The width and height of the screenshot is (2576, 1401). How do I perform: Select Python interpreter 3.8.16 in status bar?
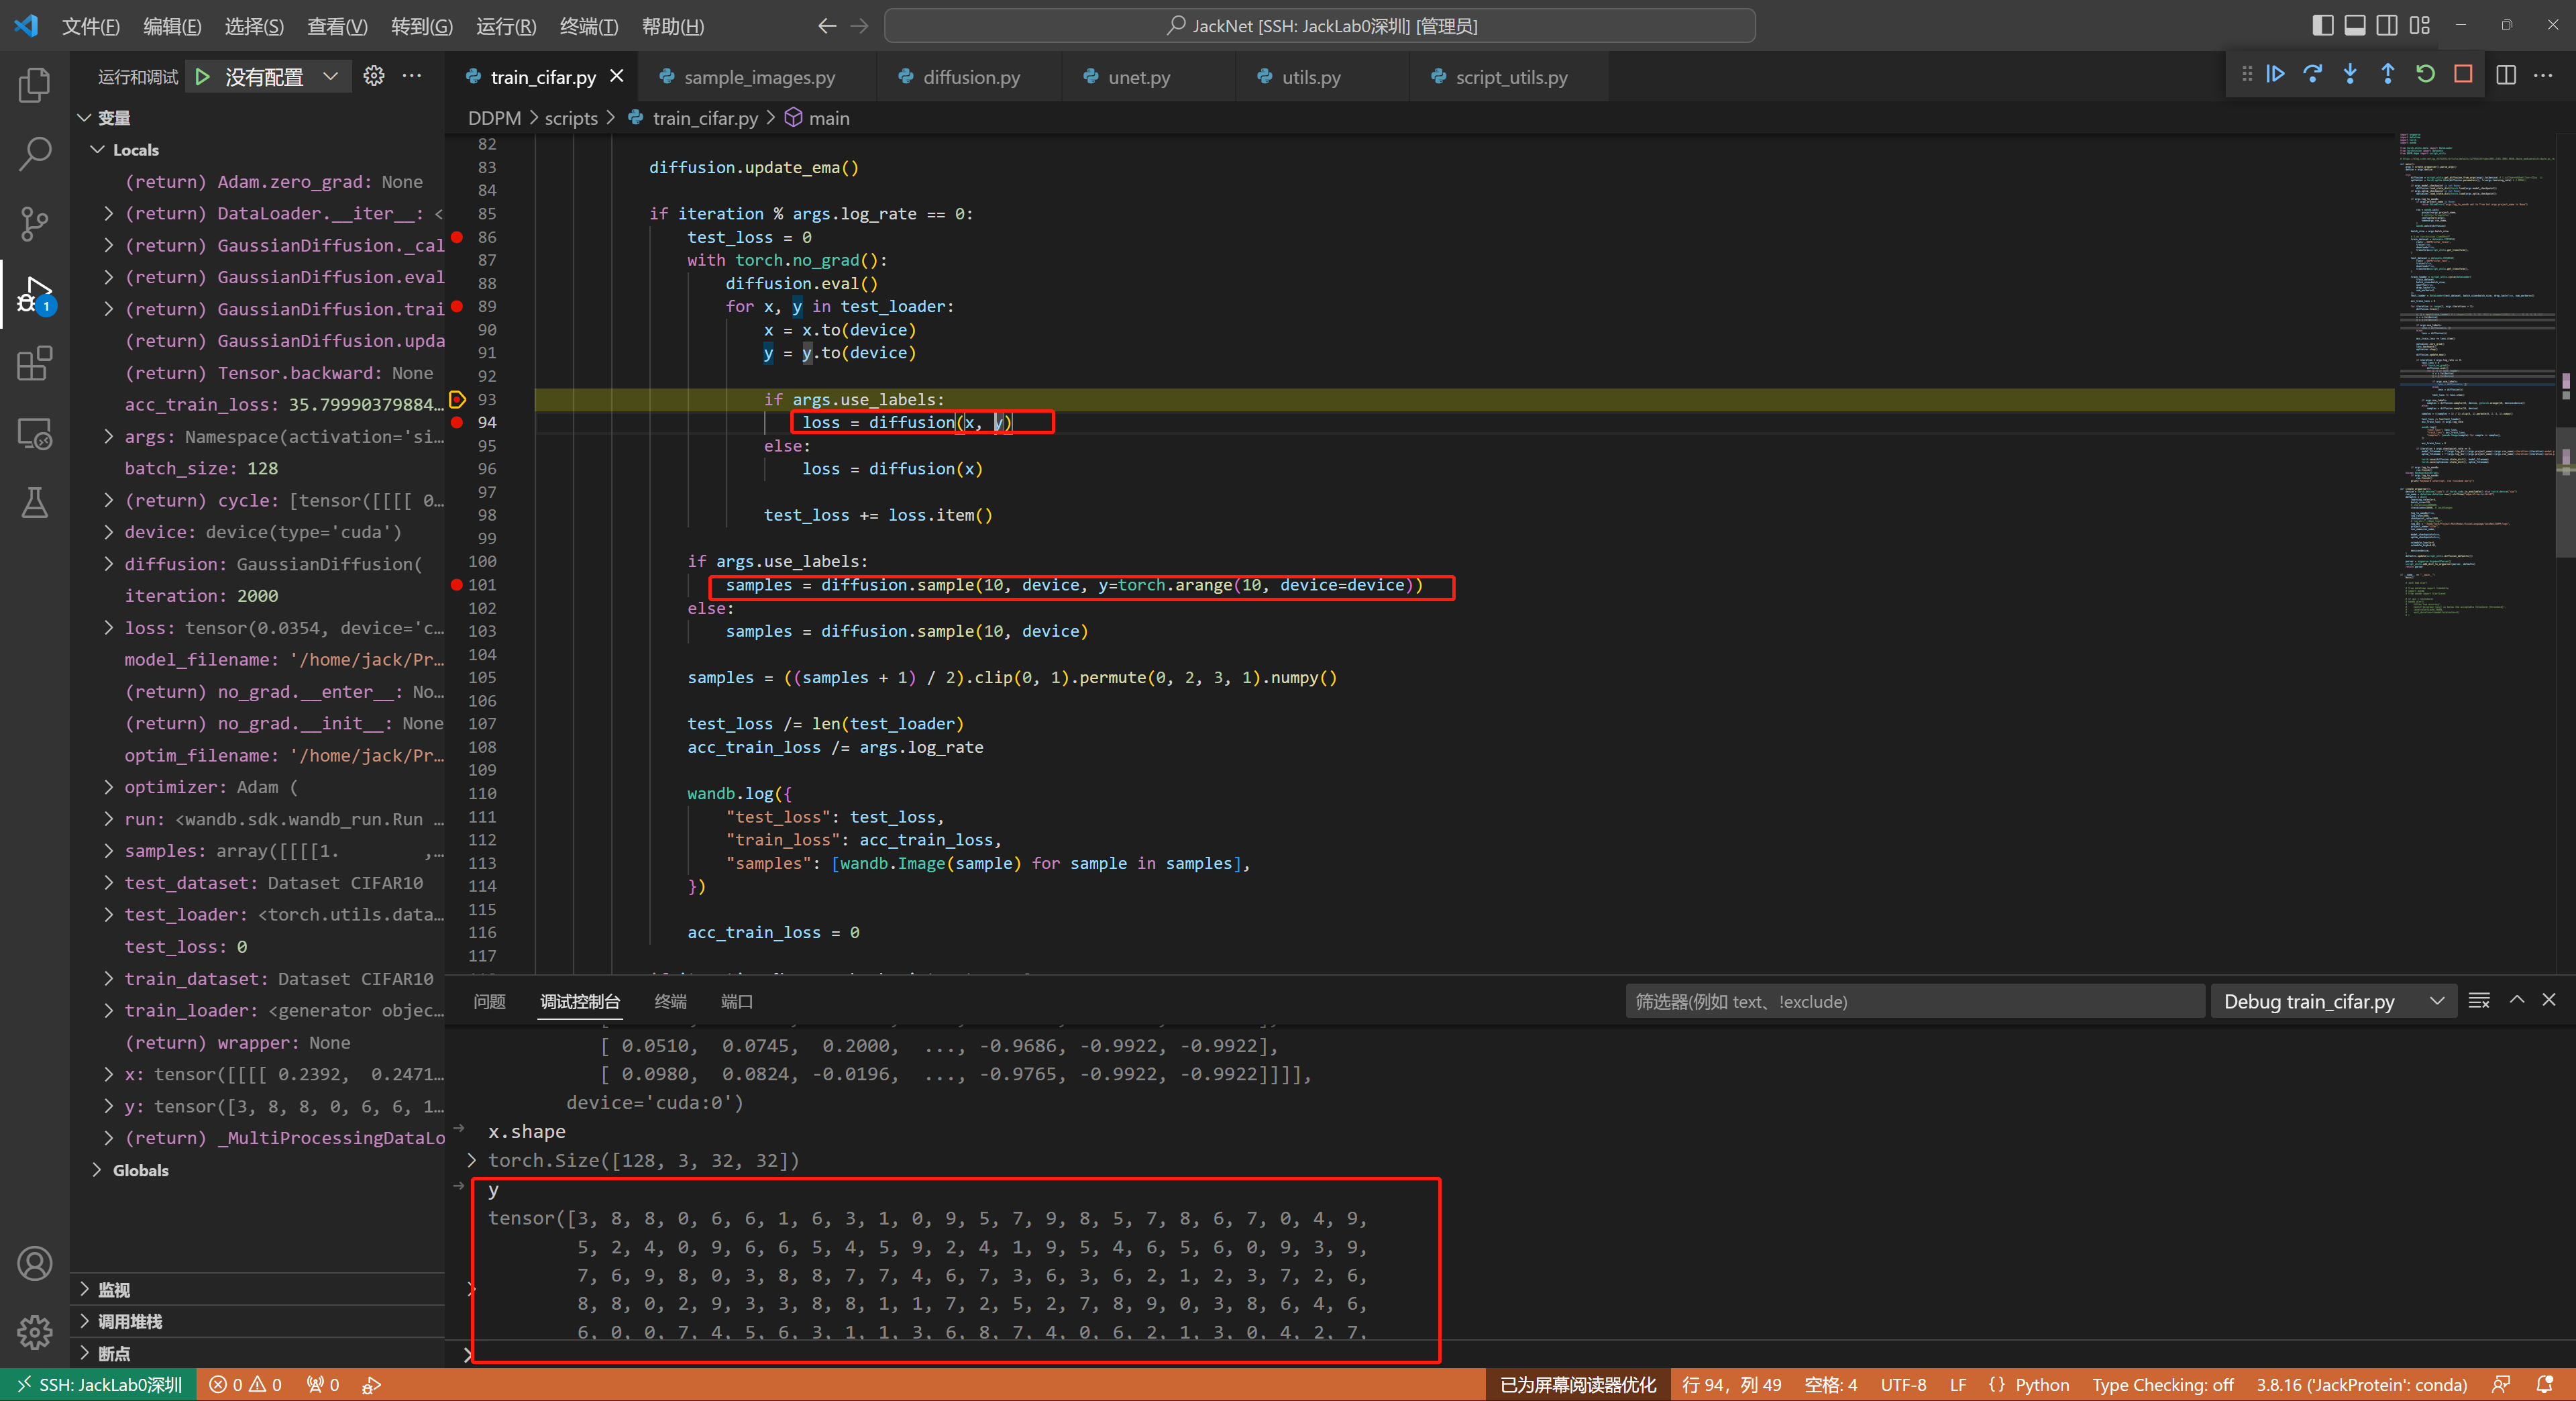(2361, 1385)
